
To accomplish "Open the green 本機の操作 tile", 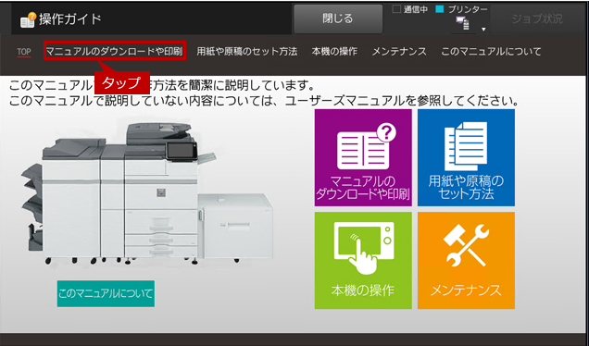I will point(363,261).
